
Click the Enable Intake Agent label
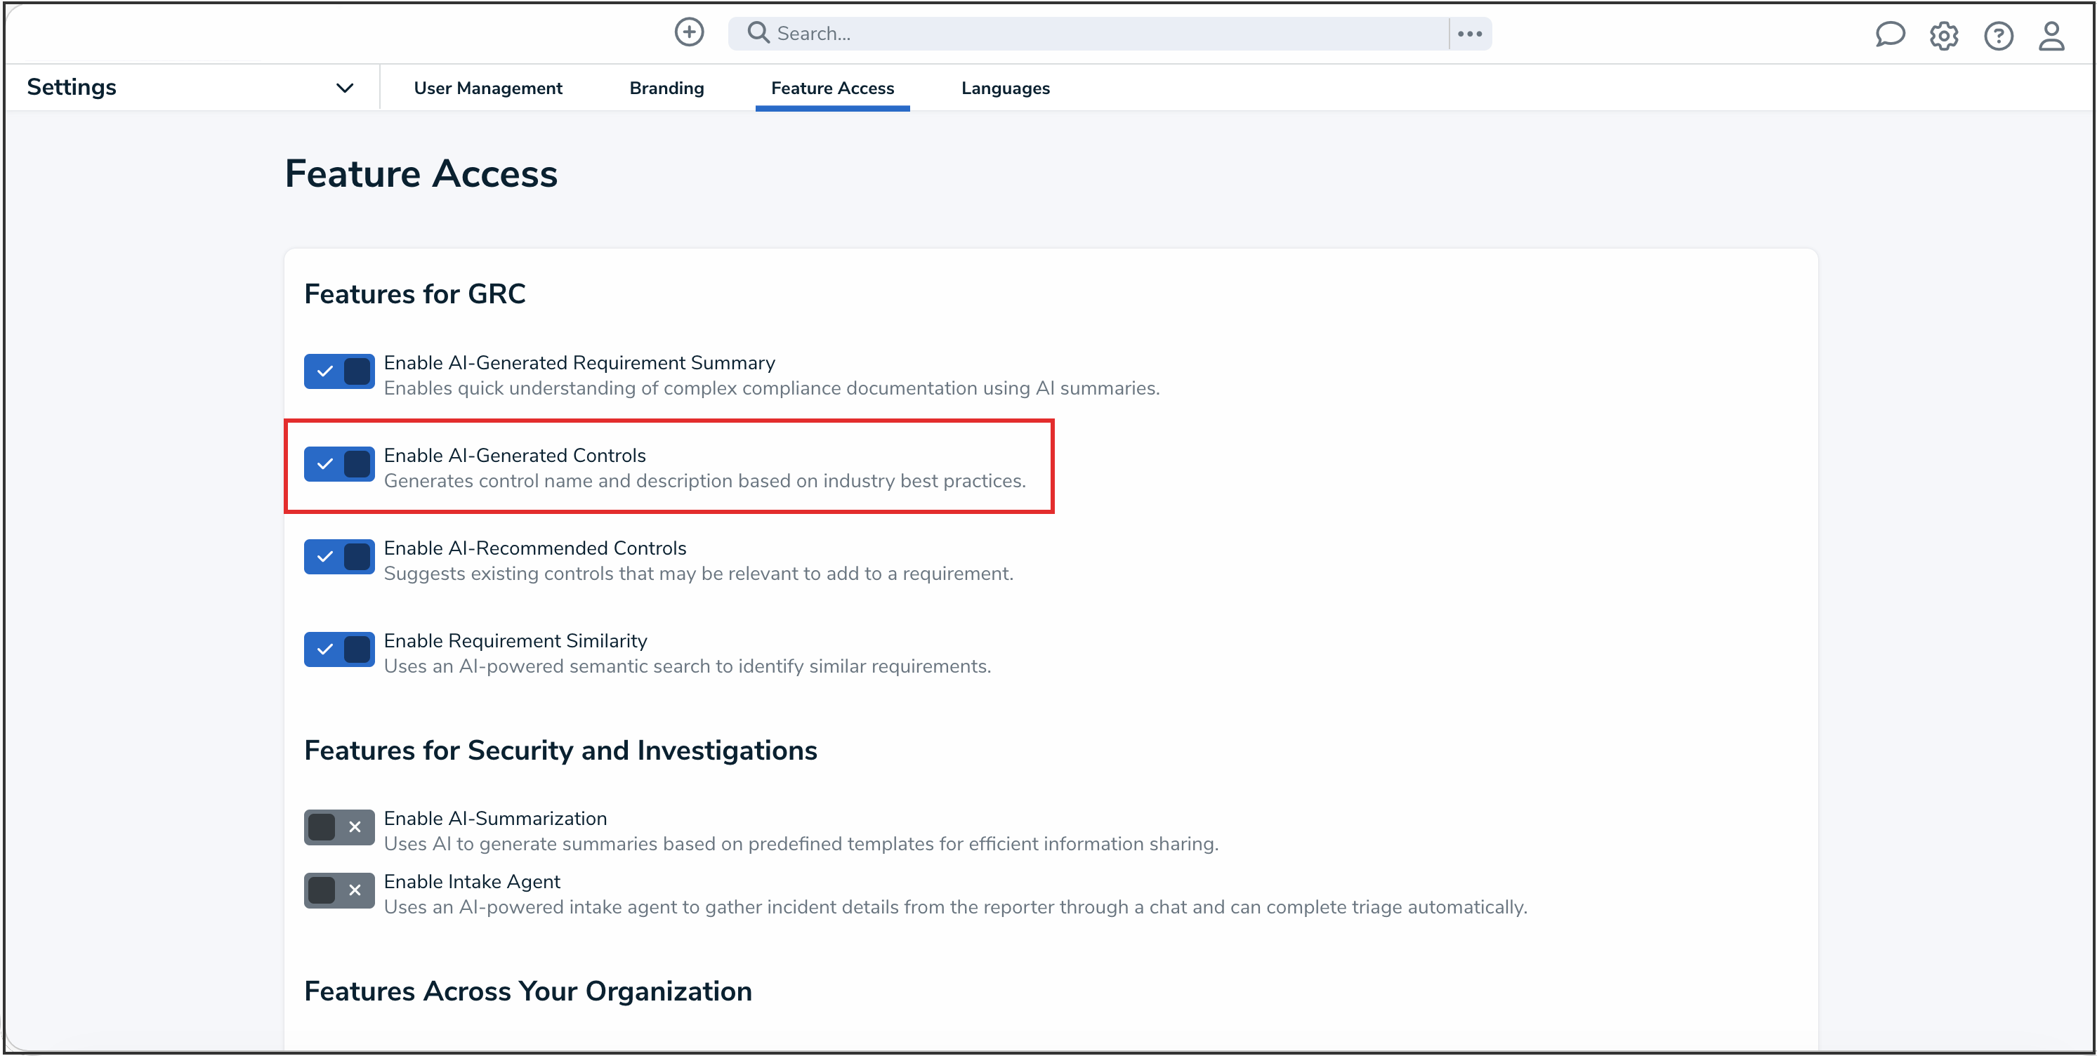(x=471, y=882)
